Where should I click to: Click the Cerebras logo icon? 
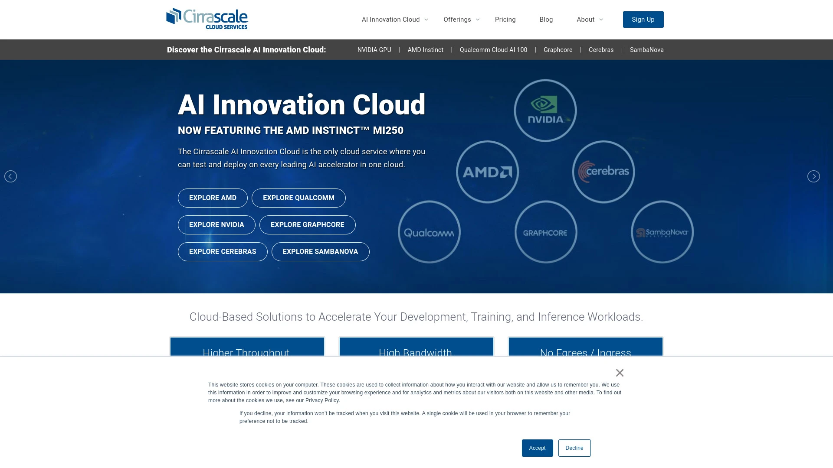tap(603, 171)
